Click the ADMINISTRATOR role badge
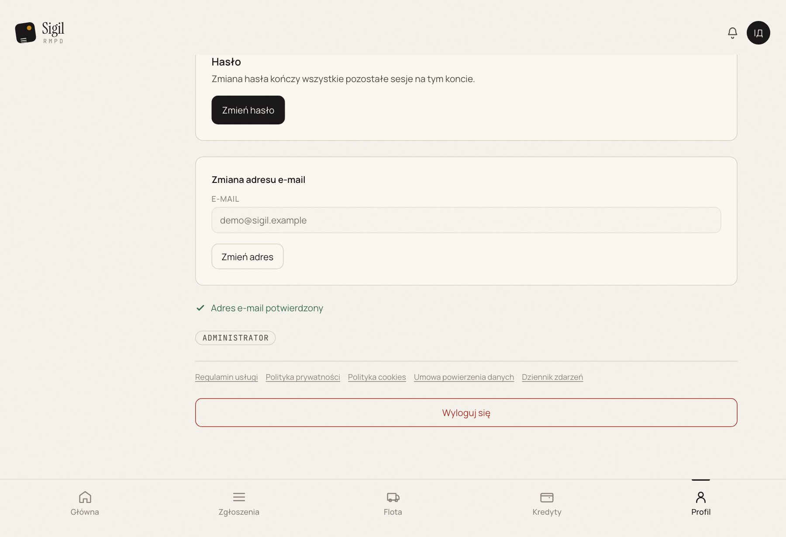Image resolution: width=786 pixels, height=537 pixels. pyautogui.click(x=235, y=338)
